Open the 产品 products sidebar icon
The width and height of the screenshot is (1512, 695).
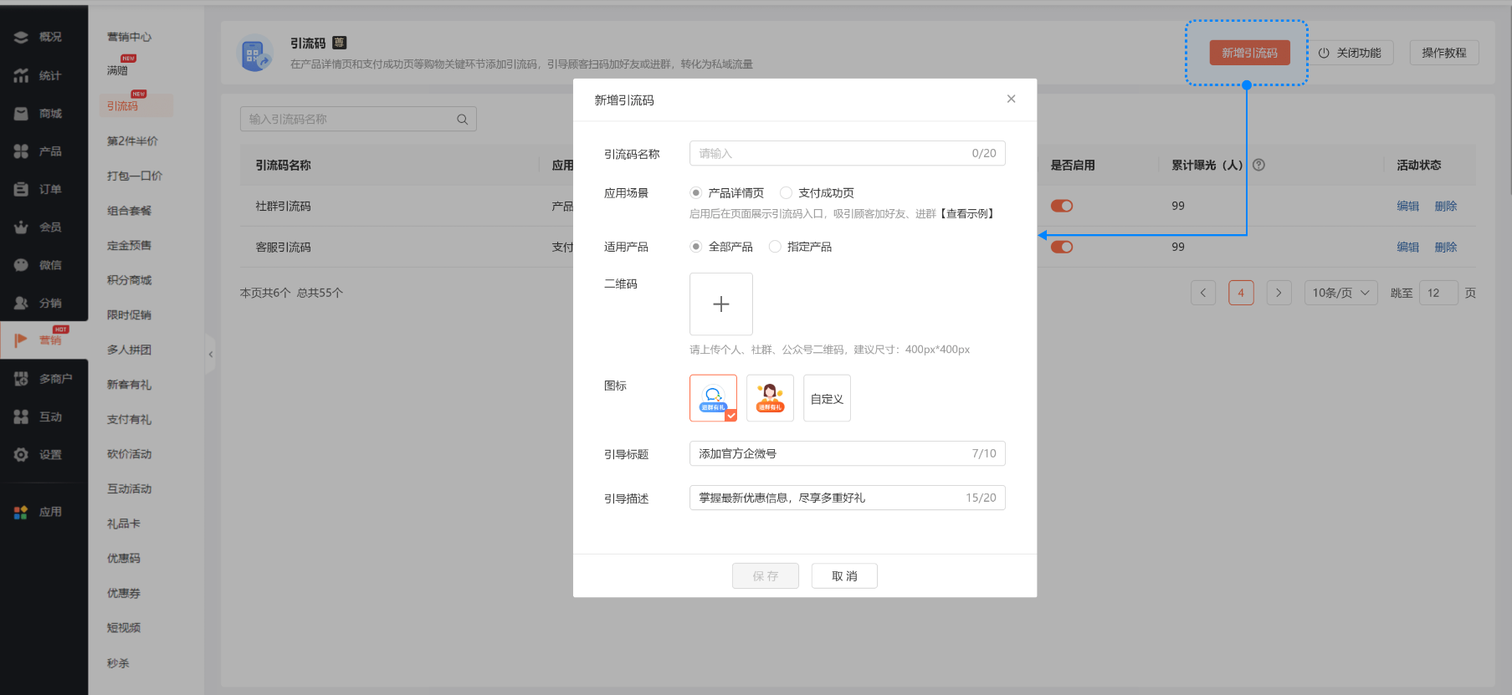tap(21, 151)
